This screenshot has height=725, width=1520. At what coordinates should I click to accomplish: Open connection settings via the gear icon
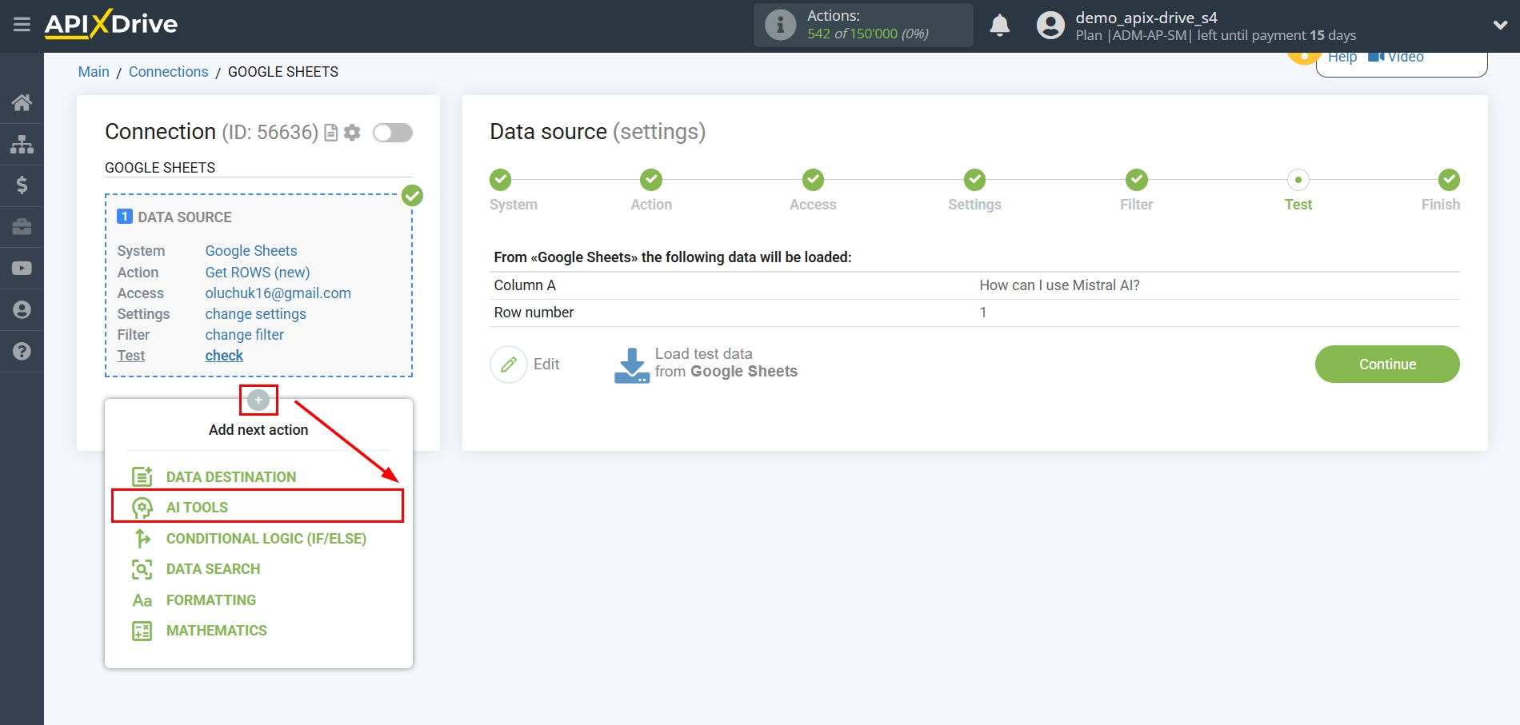[351, 133]
